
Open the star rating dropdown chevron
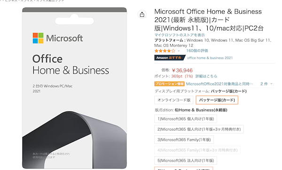[x=179, y=51]
